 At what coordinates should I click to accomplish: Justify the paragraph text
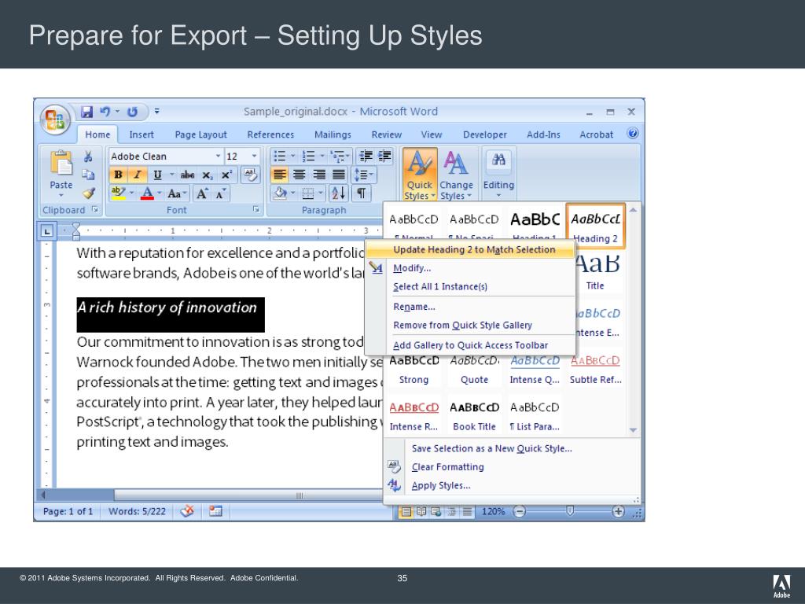(338, 175)
